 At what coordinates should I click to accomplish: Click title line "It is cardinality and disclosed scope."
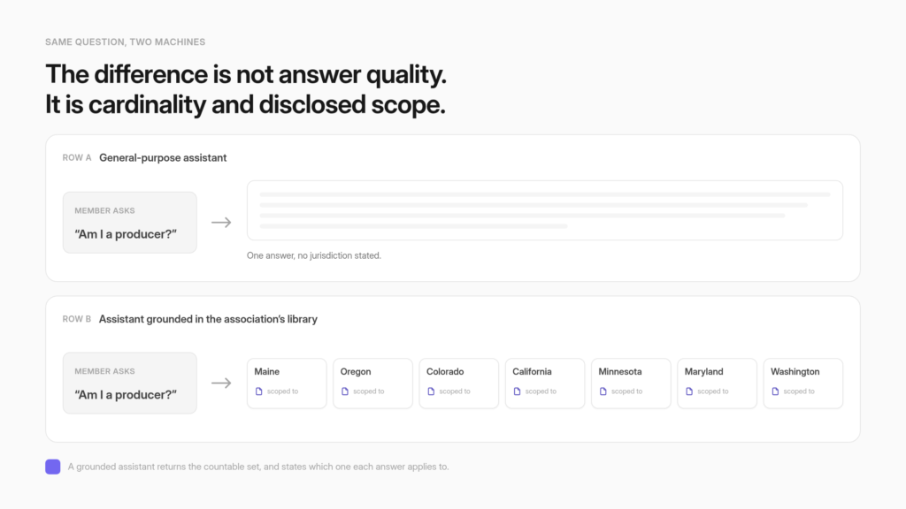click(246, 105)
